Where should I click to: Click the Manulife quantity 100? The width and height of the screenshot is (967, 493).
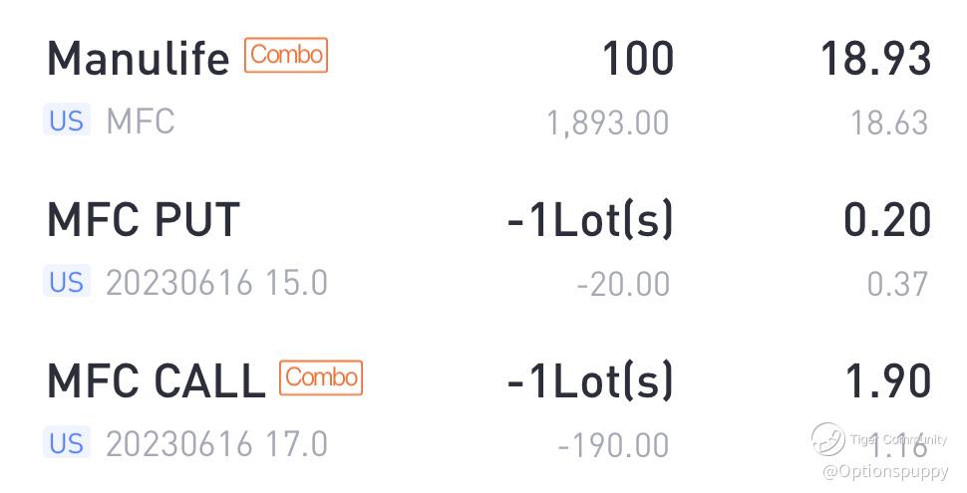(x=638, y=59)
